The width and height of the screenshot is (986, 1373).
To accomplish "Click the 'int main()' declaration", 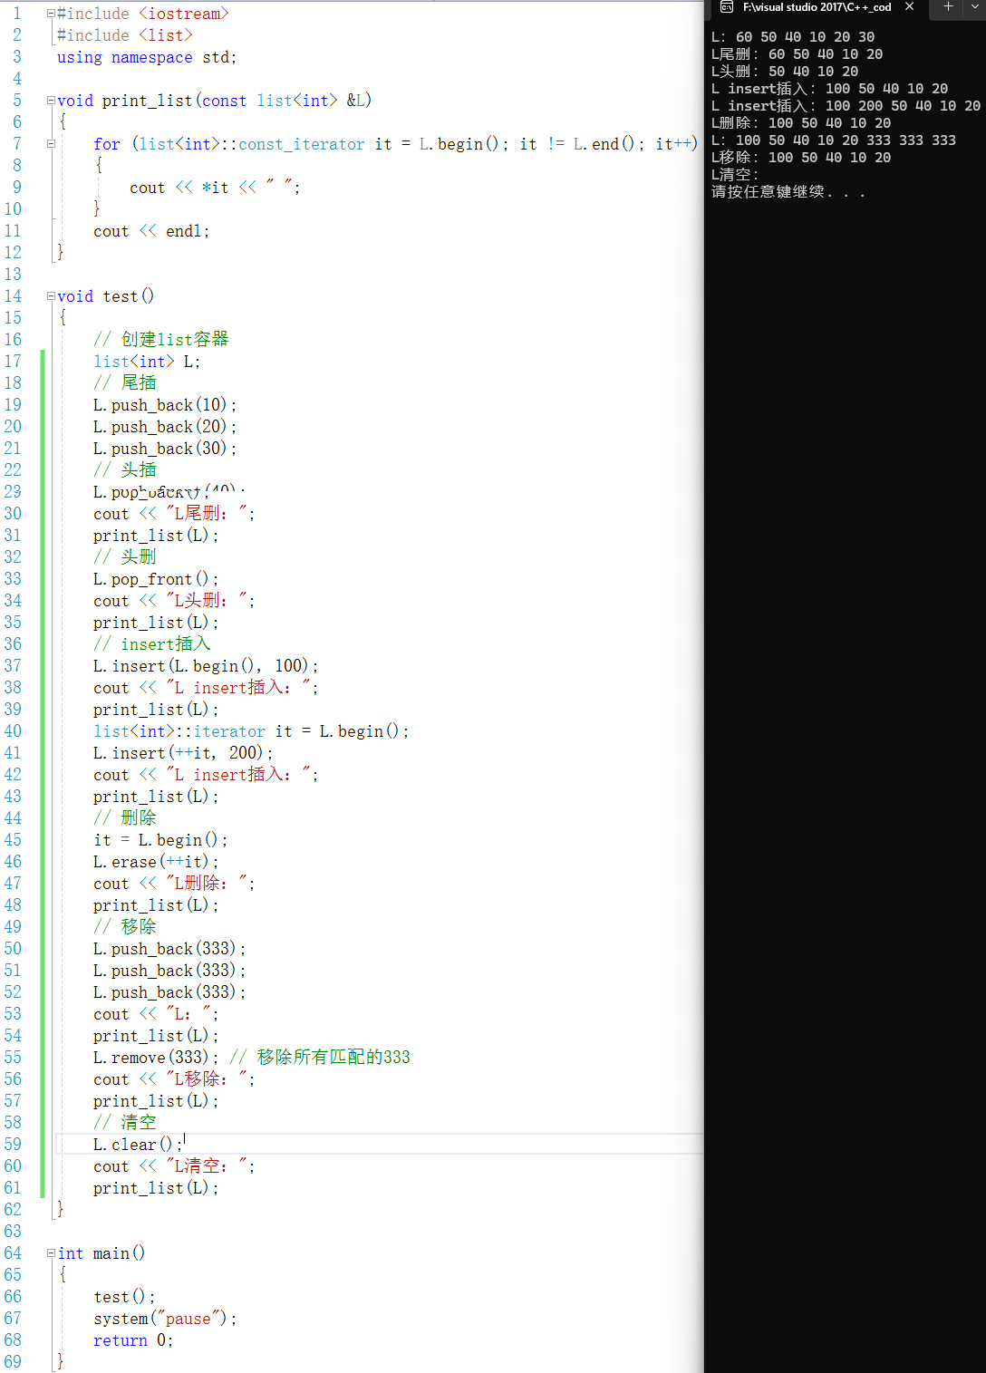I will click(x=101, y=1253).
